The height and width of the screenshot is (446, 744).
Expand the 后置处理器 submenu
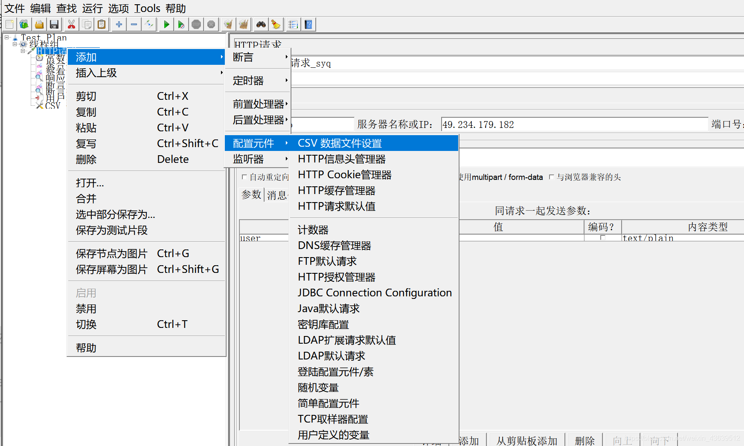pyautogui.click(x=258, y=120)
